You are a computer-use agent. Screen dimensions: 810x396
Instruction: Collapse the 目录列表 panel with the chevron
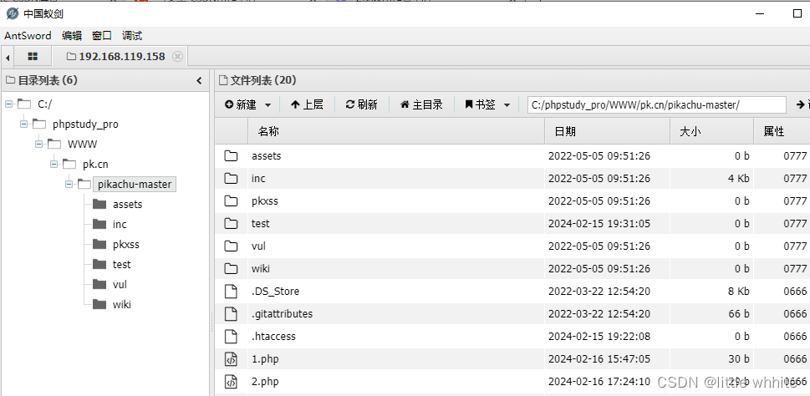[200, 80]
